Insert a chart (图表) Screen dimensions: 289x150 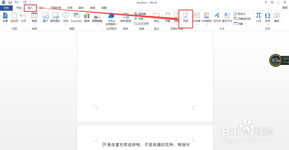(87, 18)
